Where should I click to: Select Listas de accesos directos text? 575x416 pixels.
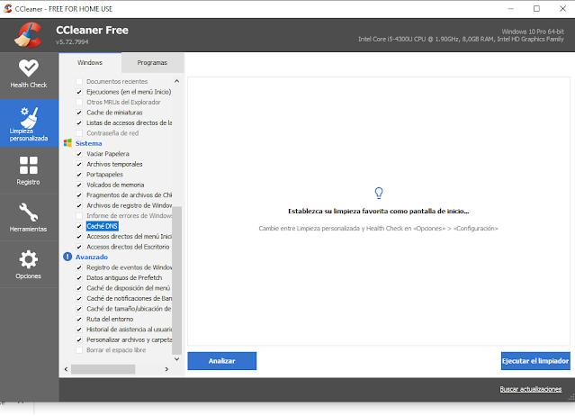tap(129, 122)
